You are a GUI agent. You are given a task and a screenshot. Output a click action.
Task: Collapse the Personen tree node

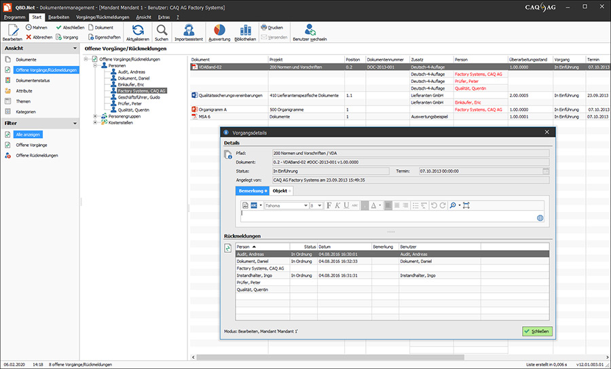pyautogui.click(x=95, y=65)
